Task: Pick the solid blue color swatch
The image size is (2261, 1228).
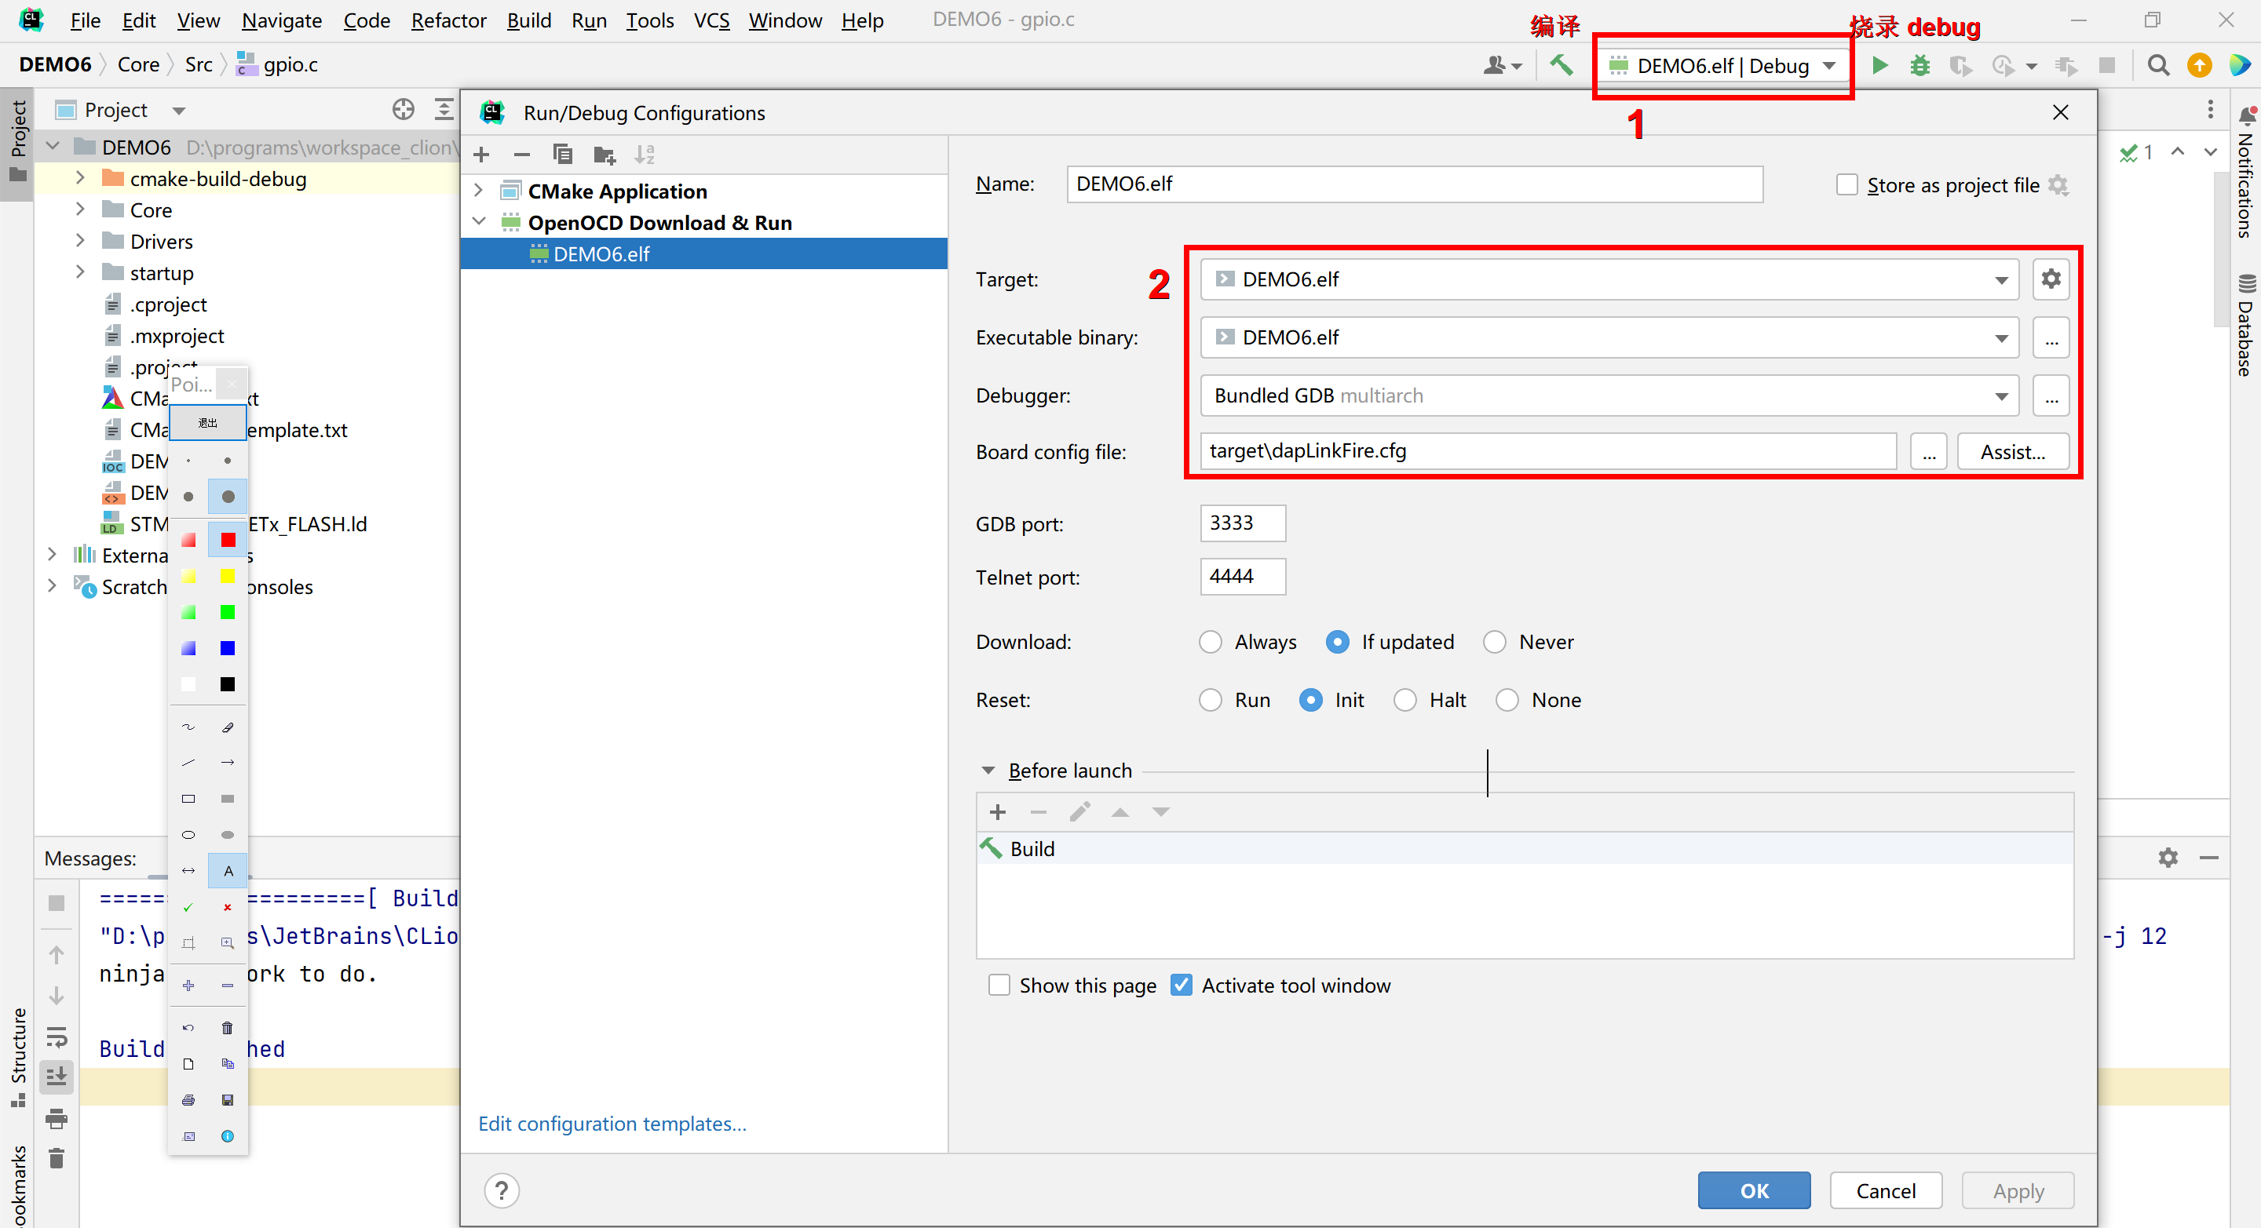Action: click(228, 648)
